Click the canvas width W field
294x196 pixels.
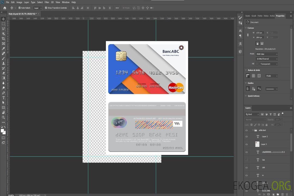coord(260,33)
